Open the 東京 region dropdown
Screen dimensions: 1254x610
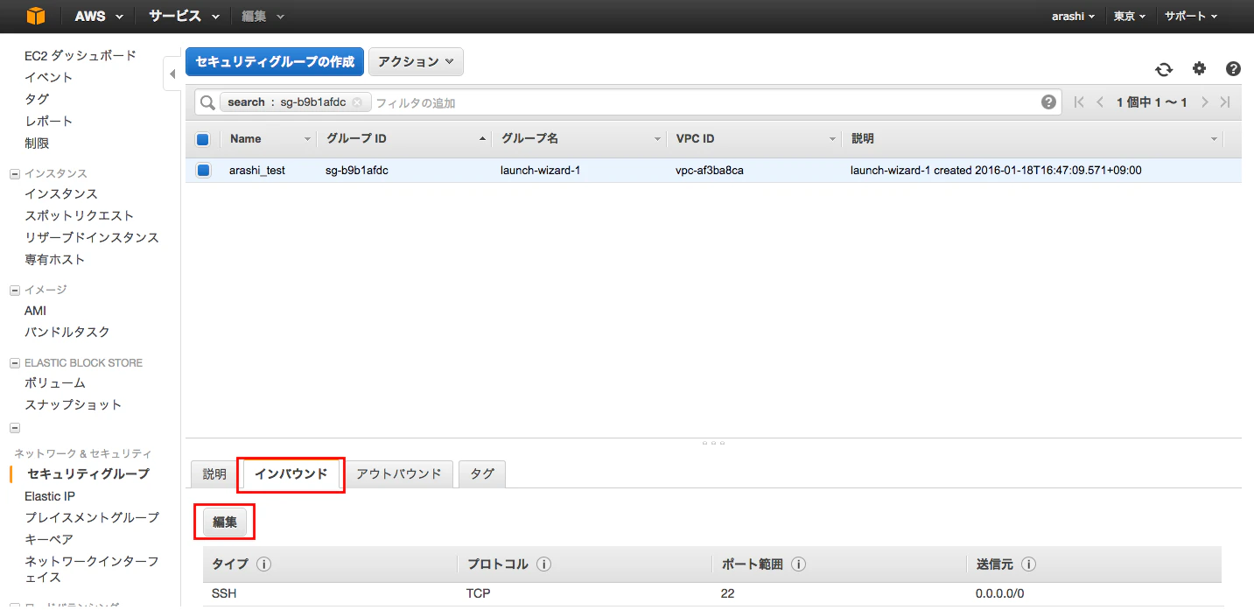1130,16
